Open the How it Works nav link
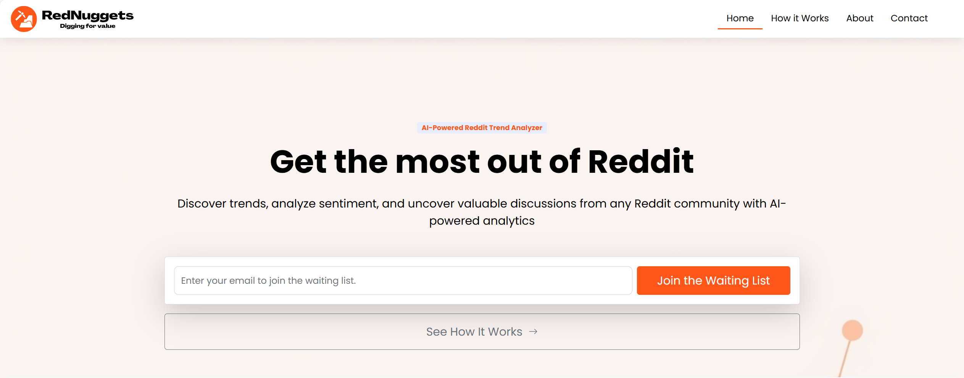This screenshot has width=964, height=378. coord(800,18)
